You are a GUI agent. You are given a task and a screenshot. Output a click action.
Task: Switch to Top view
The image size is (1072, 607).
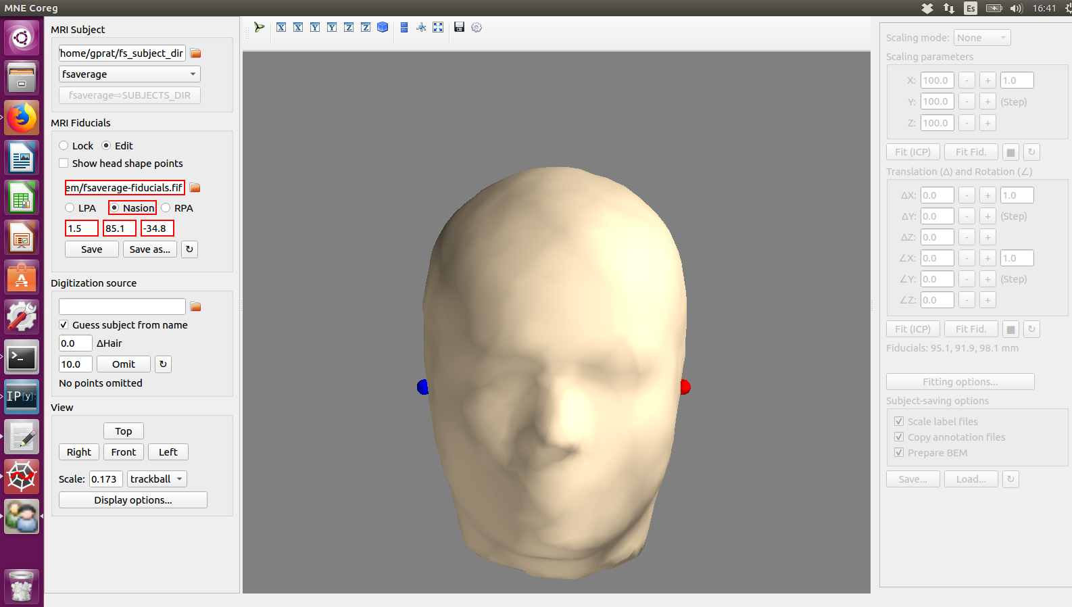tap(124, 431)
